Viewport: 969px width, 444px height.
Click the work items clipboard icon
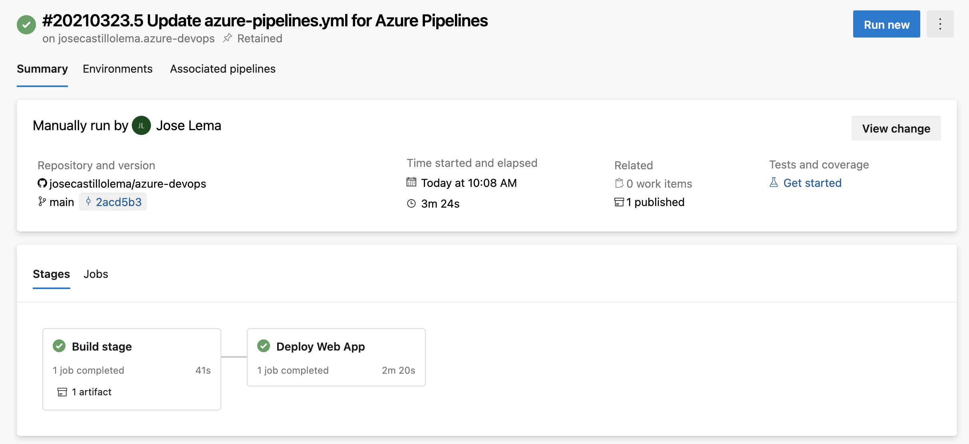point(619,183)
